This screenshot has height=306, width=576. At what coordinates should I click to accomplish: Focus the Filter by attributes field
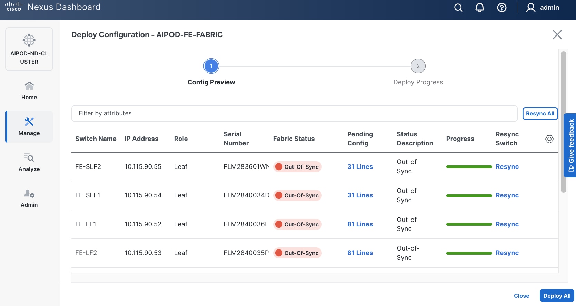click(294, 113)
